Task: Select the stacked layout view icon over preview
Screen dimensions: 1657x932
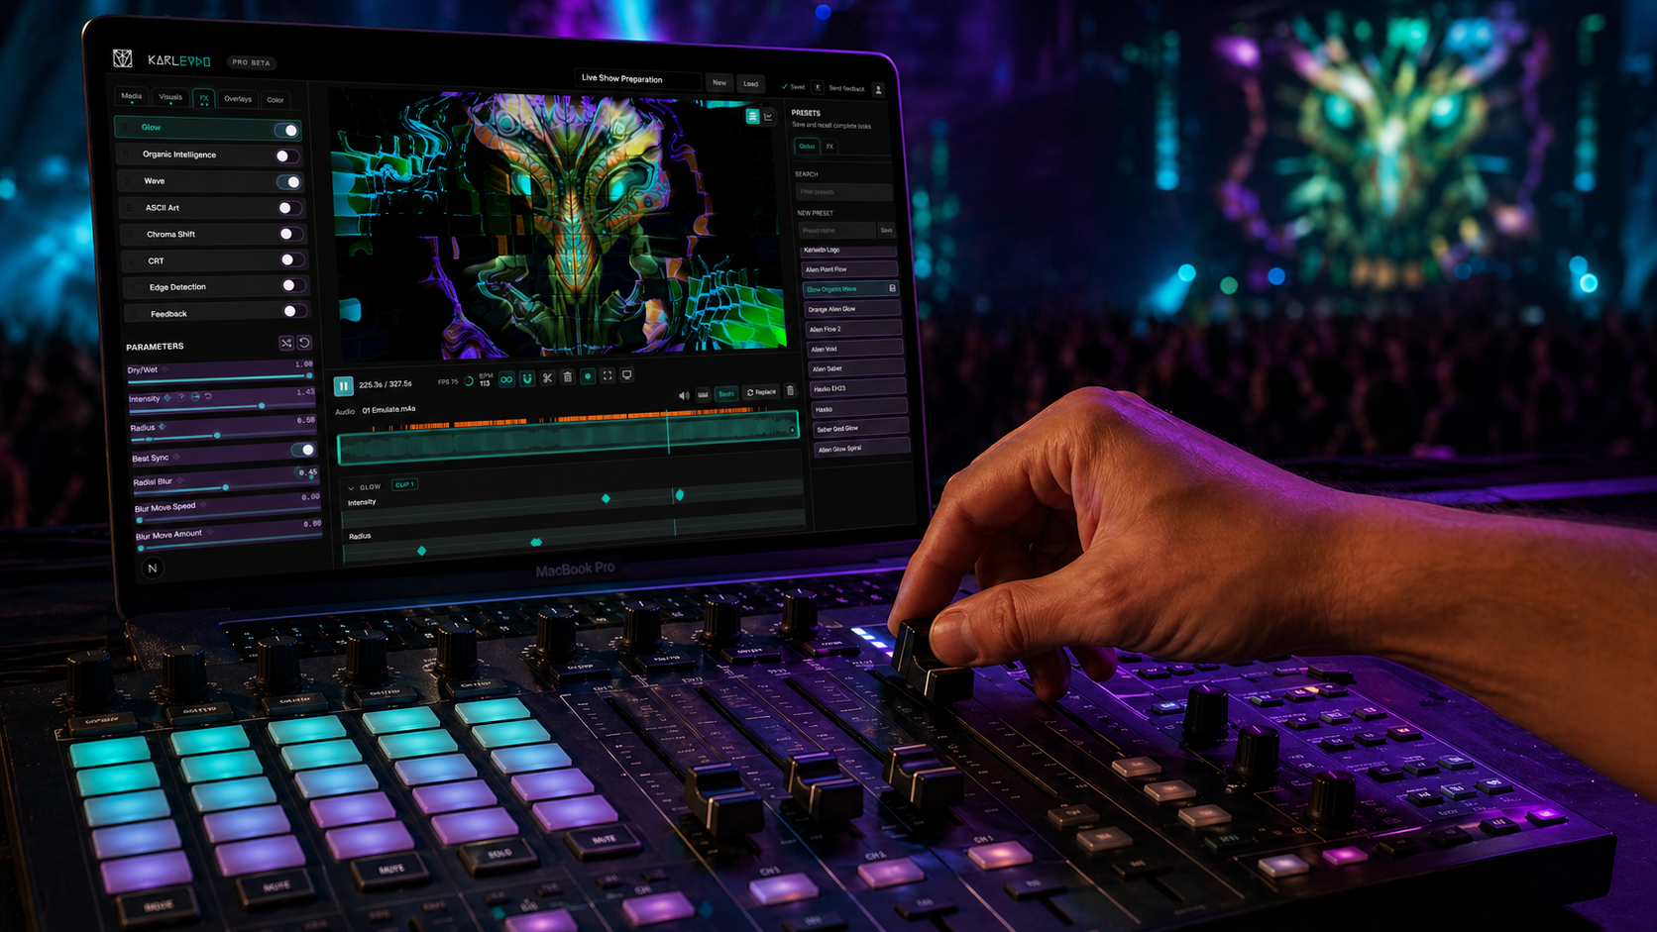Action: (752, 116)
